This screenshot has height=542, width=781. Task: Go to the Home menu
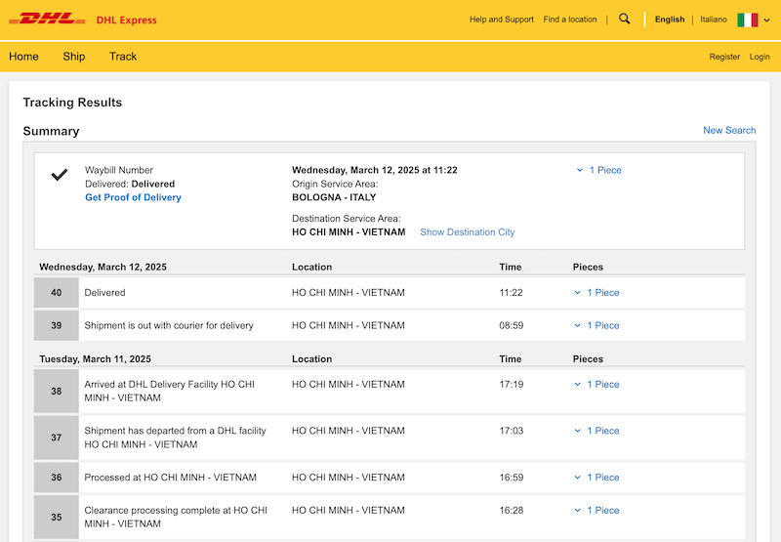(x=23, y=57)
